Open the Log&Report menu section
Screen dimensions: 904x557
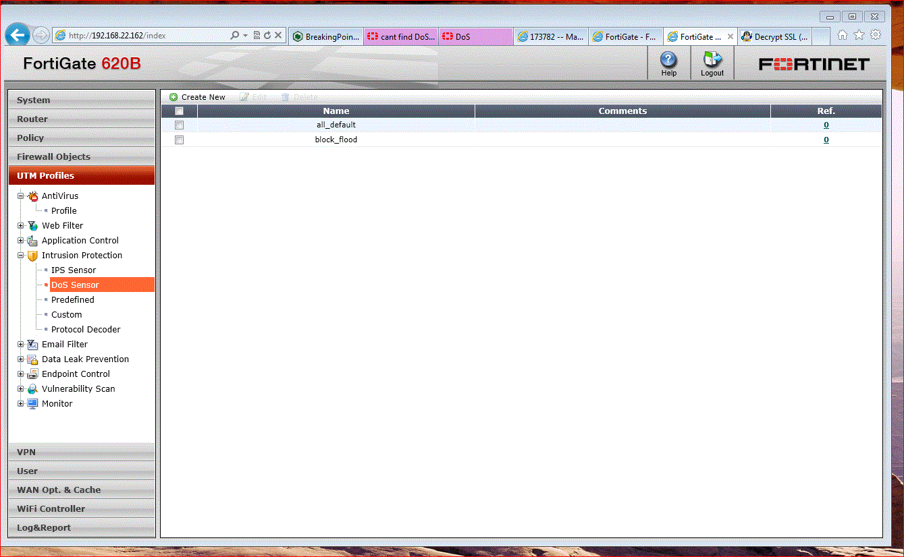click(x=82, y=527)
